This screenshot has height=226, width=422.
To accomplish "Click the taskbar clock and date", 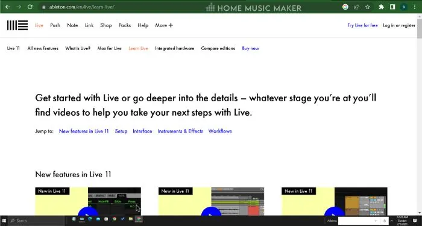I will [x=402, y=221].
